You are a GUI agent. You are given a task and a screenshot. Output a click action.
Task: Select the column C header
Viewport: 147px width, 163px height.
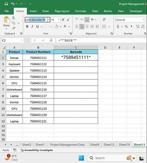(76, 47)
